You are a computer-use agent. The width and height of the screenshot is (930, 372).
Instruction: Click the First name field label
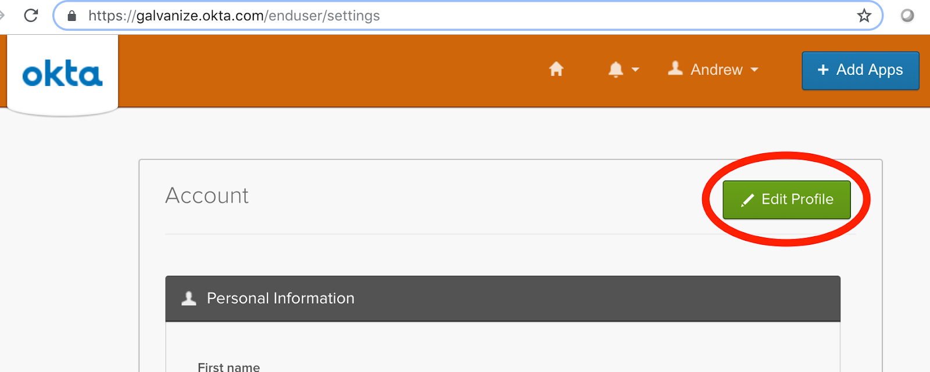pos(229,367)
